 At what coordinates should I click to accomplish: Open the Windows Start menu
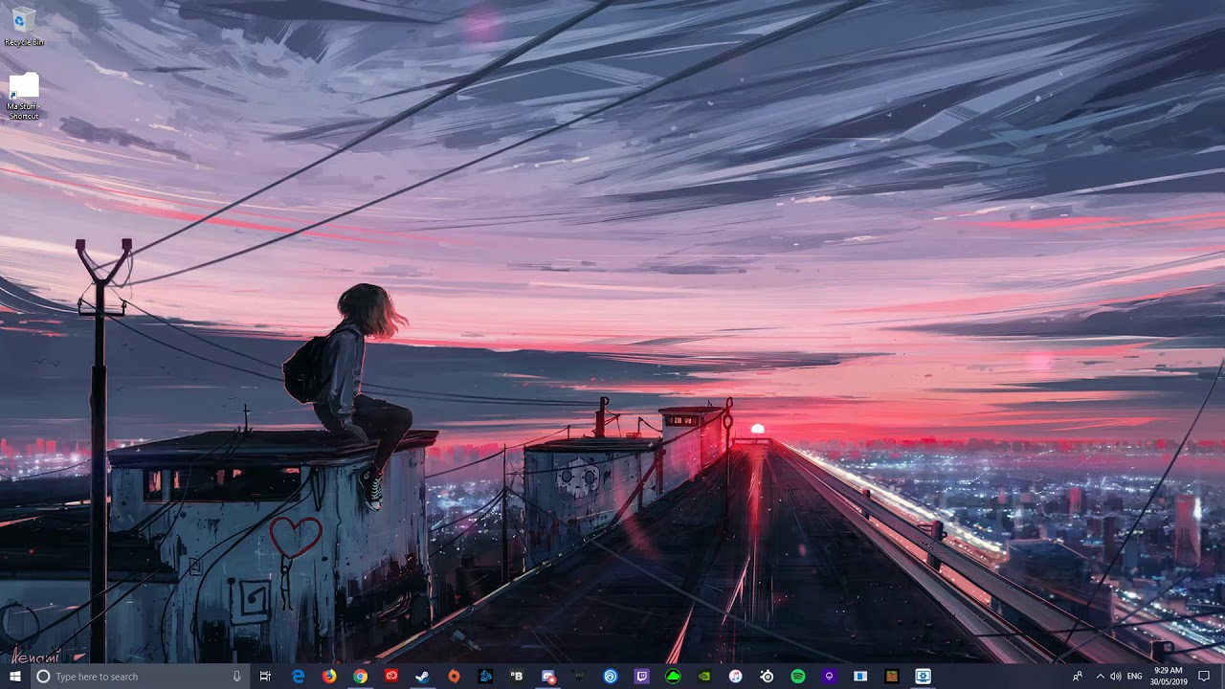pos(14,677)
